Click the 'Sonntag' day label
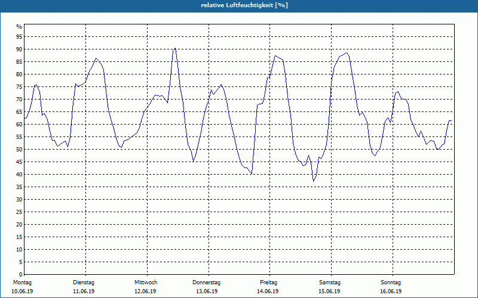Viewport: 478px width, 298px height. (391, 283)
